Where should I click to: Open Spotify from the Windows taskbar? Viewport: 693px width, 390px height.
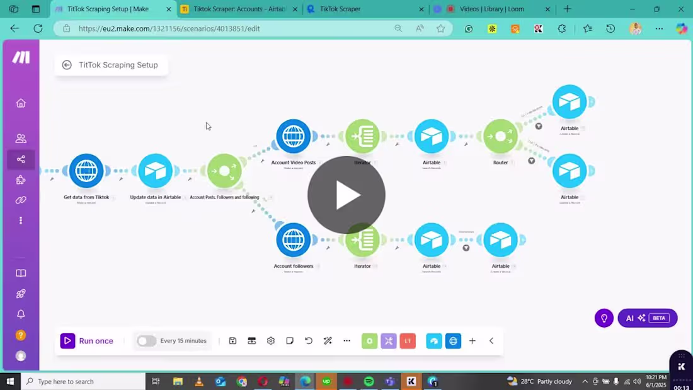tap(369, 381)
